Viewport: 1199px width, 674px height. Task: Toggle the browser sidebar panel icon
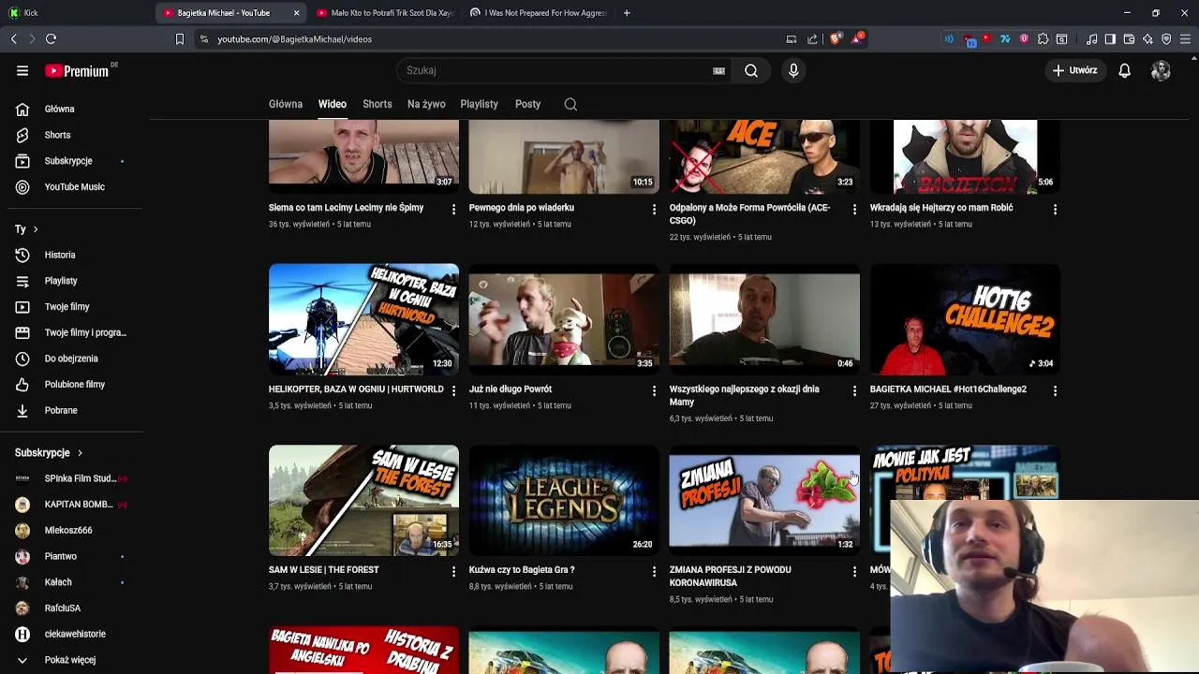[1110, 39]
